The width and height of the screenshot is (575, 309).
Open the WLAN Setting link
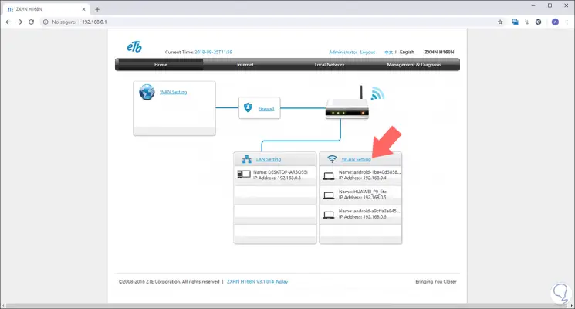(356, 159)
